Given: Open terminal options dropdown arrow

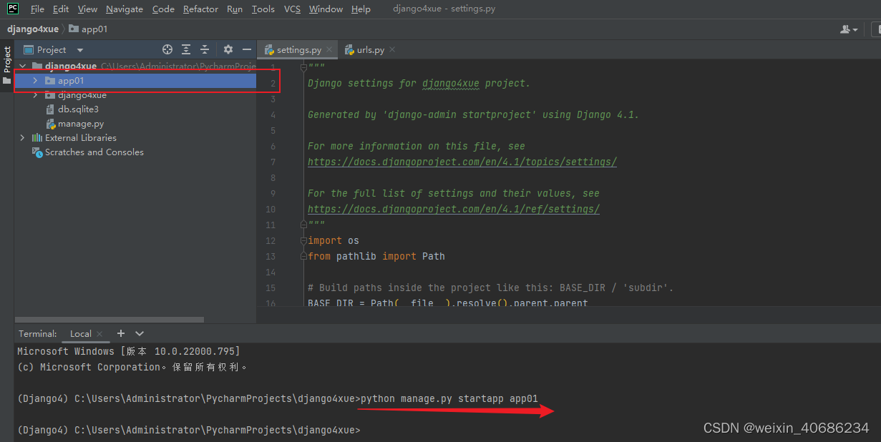Looking at the screenshot, I should (x=140, y=334).
